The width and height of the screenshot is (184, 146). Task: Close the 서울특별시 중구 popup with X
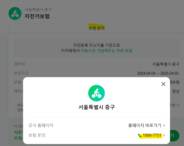163,84
